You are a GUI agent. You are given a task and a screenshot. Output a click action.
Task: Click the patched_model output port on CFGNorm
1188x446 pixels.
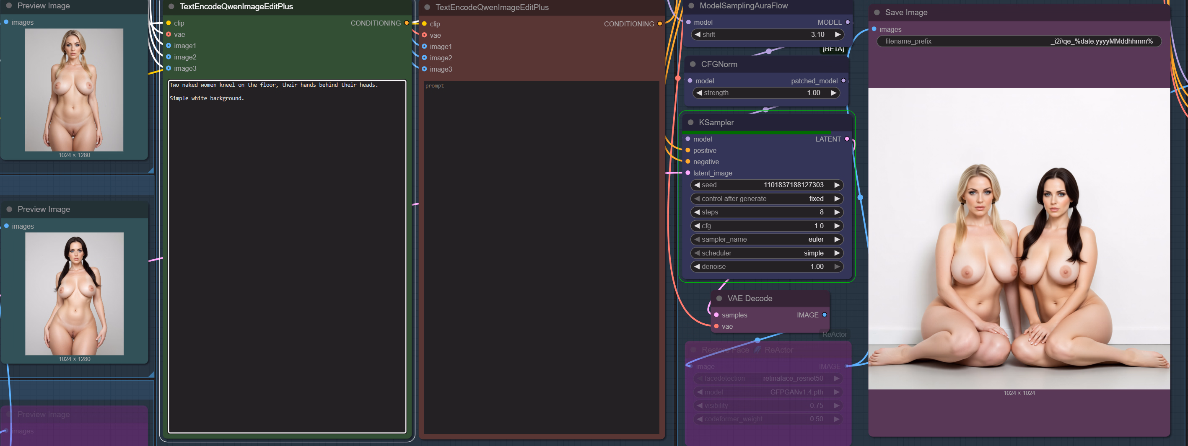[x=843, y=81]
